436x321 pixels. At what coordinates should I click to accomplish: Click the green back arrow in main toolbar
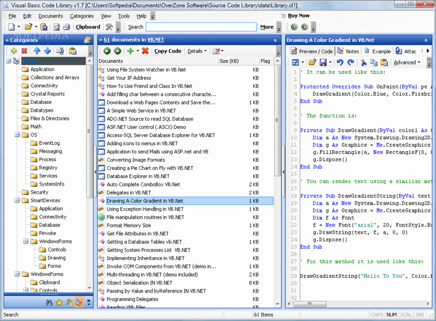[x=294, y=27]
